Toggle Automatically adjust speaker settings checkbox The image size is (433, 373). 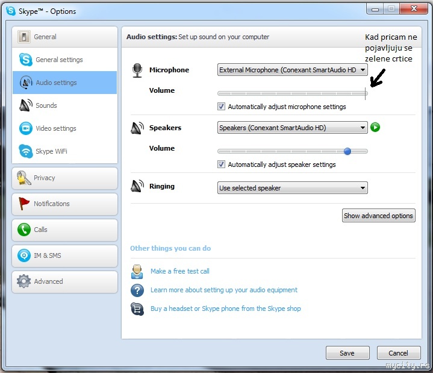point(221,164)
